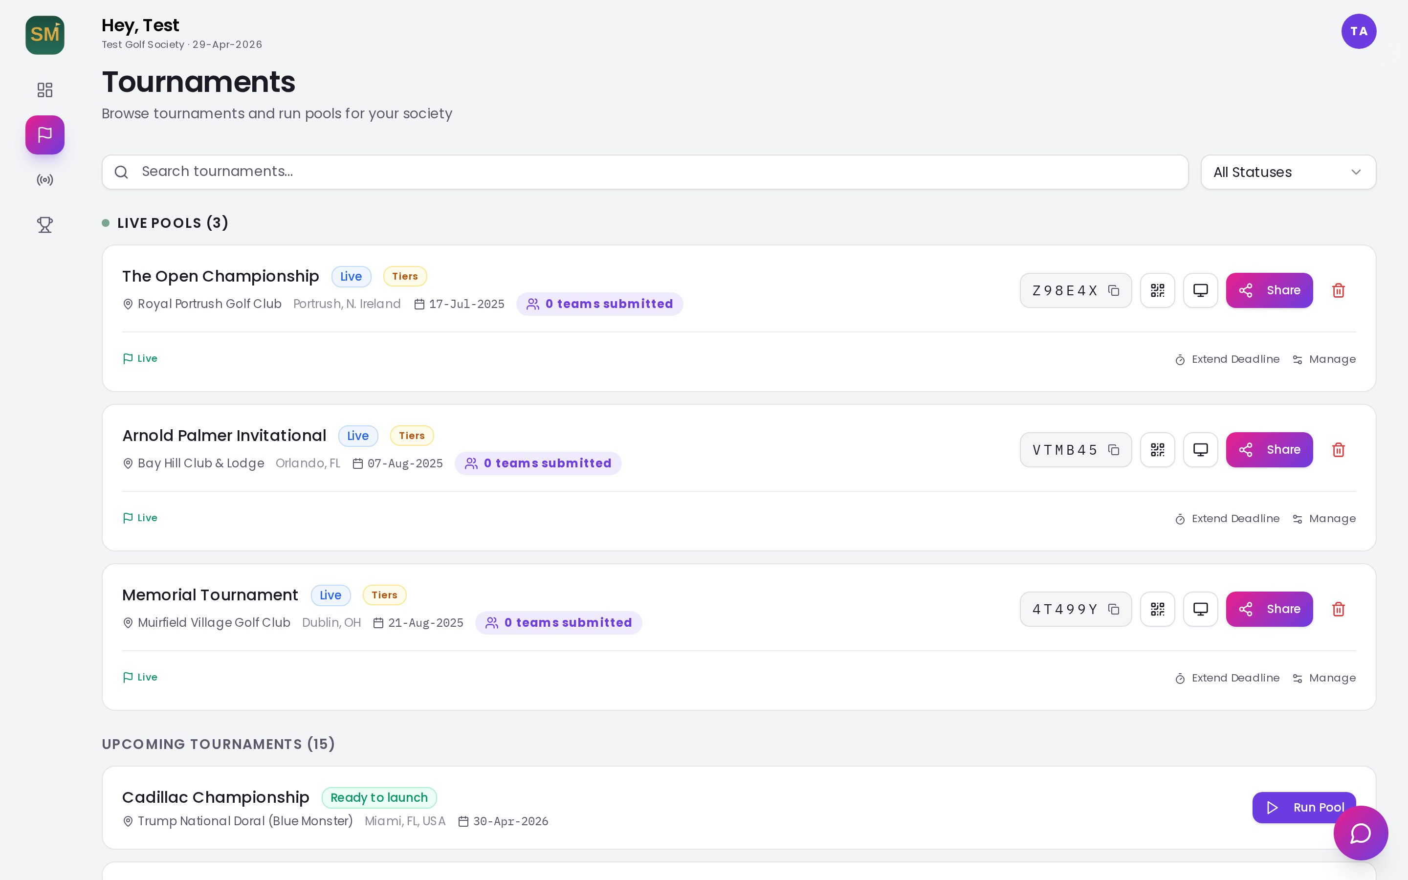
Task: Open display screen view for Memorial Tournament
Action: (1200, 609)
